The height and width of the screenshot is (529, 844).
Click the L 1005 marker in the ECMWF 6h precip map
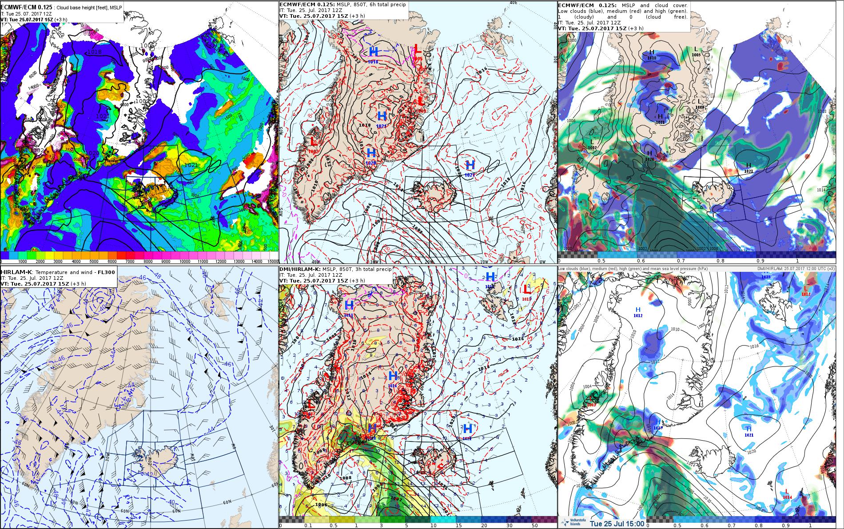(x=418, y=51)
